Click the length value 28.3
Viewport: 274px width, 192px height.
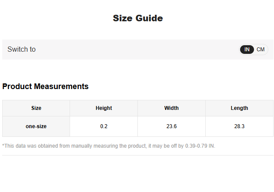tap(239, 126)
